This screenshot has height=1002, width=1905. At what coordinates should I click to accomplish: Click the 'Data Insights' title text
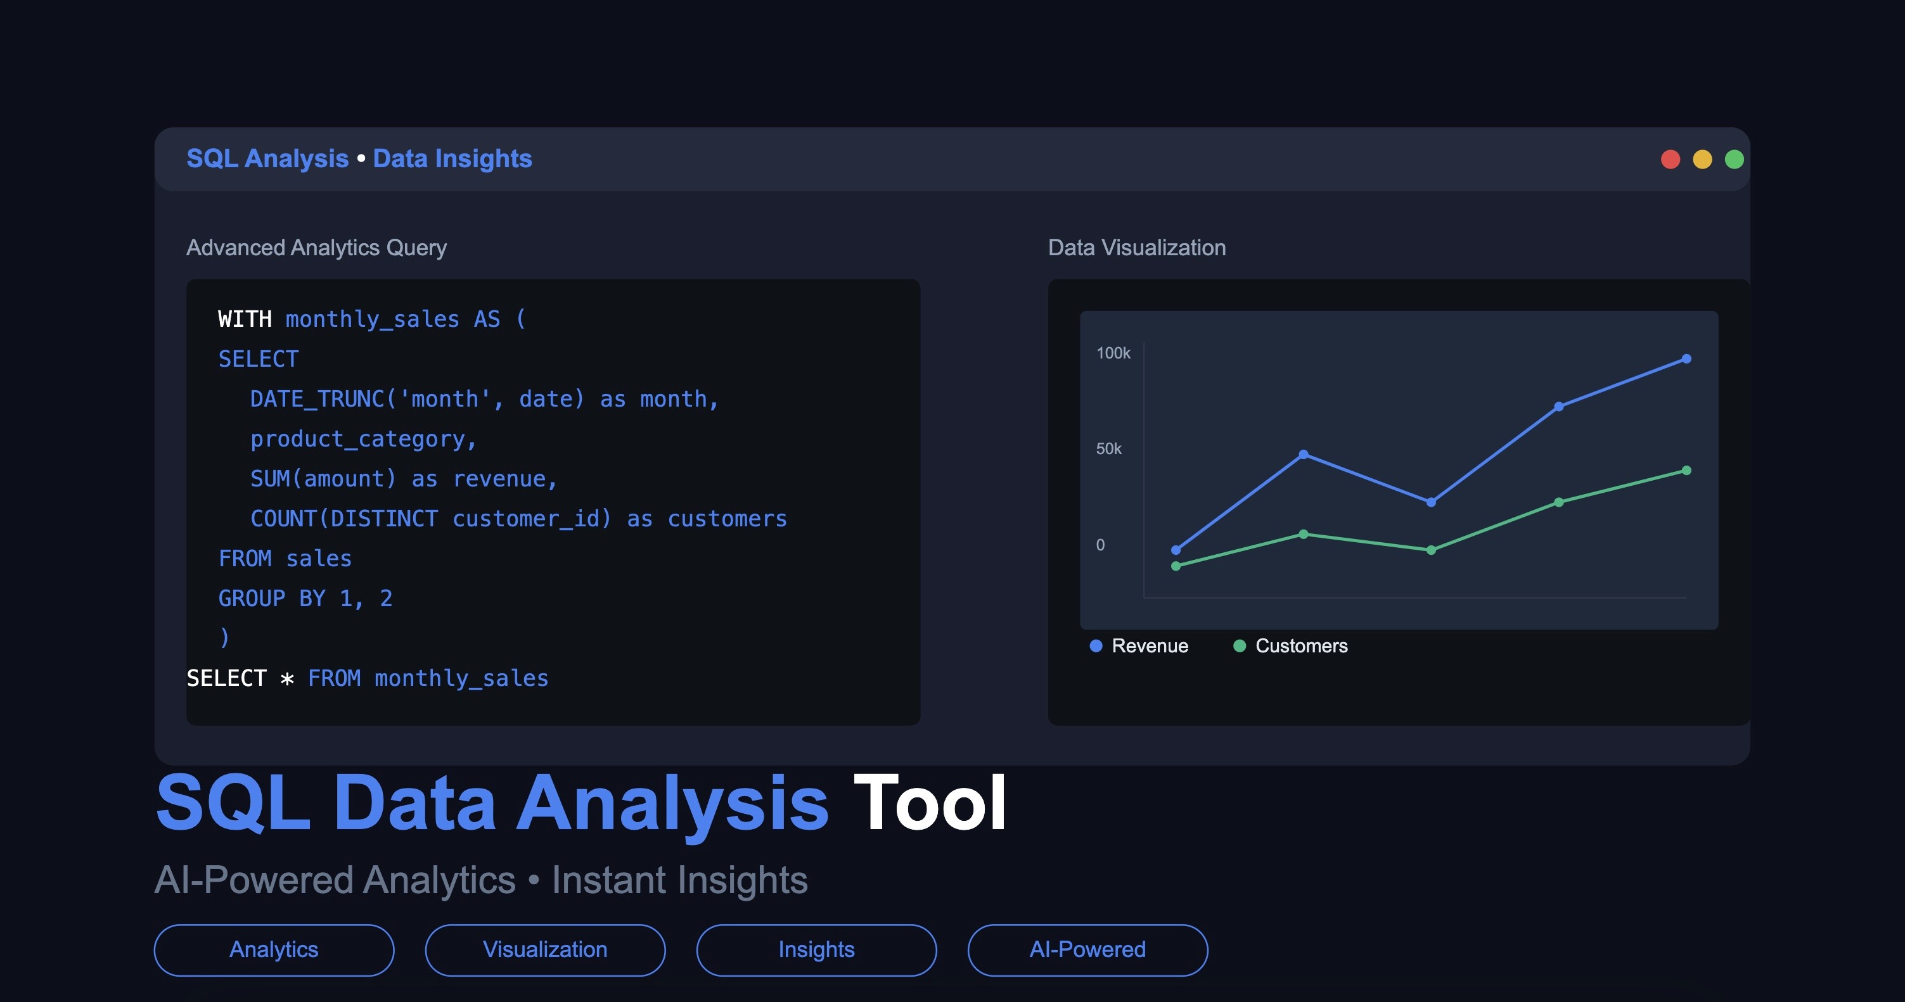[452, 159]
